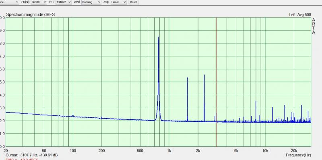Viewport: 322px width, 160px height.
Task: Click the Frequency(Hz) axis caption
Action: [x=298, y=155]
